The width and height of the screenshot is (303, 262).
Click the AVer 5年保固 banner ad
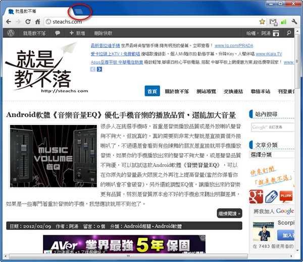coord(124,244)
